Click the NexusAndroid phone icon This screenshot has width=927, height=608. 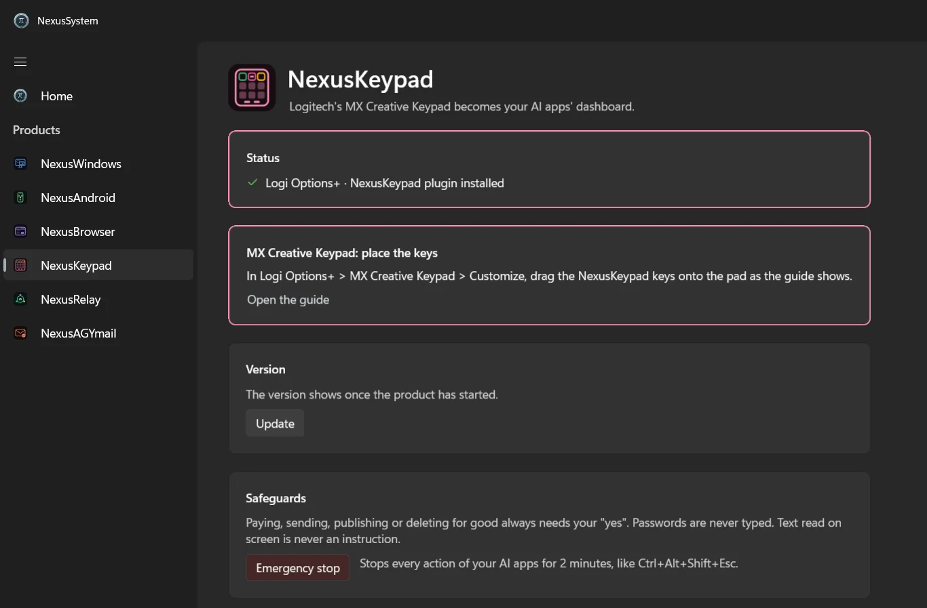(20, 197)
